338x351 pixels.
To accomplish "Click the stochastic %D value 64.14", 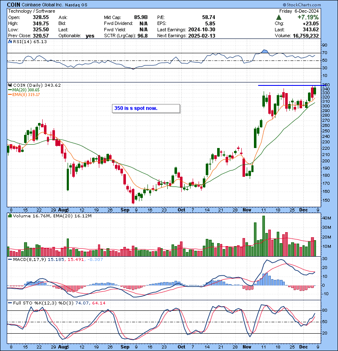I will click(98, 303).
